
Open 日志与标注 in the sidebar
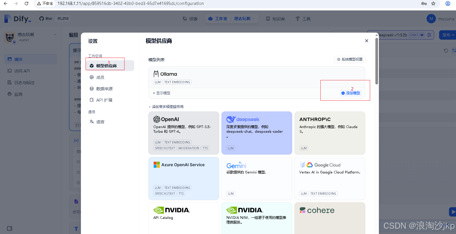[x=30, y=83]
